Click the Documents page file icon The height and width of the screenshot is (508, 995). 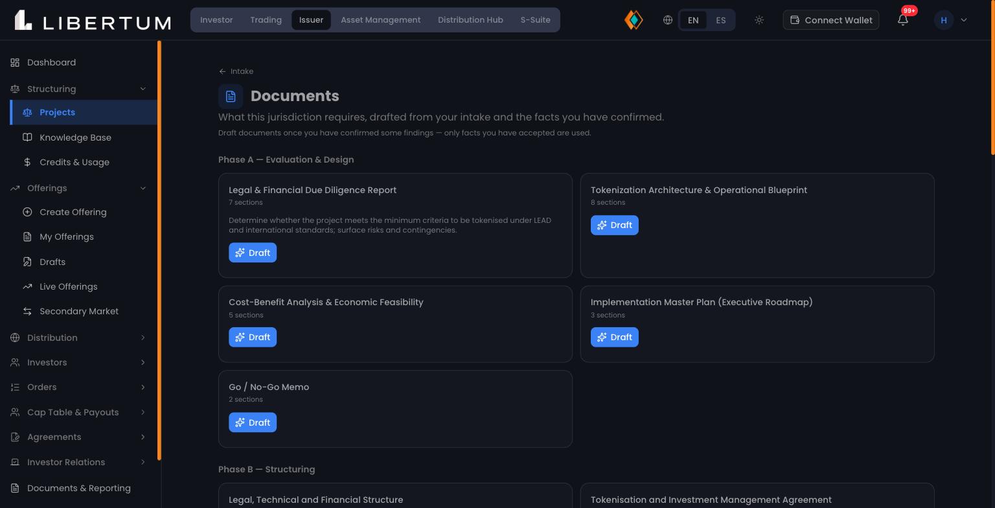click(x=231, y=97)
